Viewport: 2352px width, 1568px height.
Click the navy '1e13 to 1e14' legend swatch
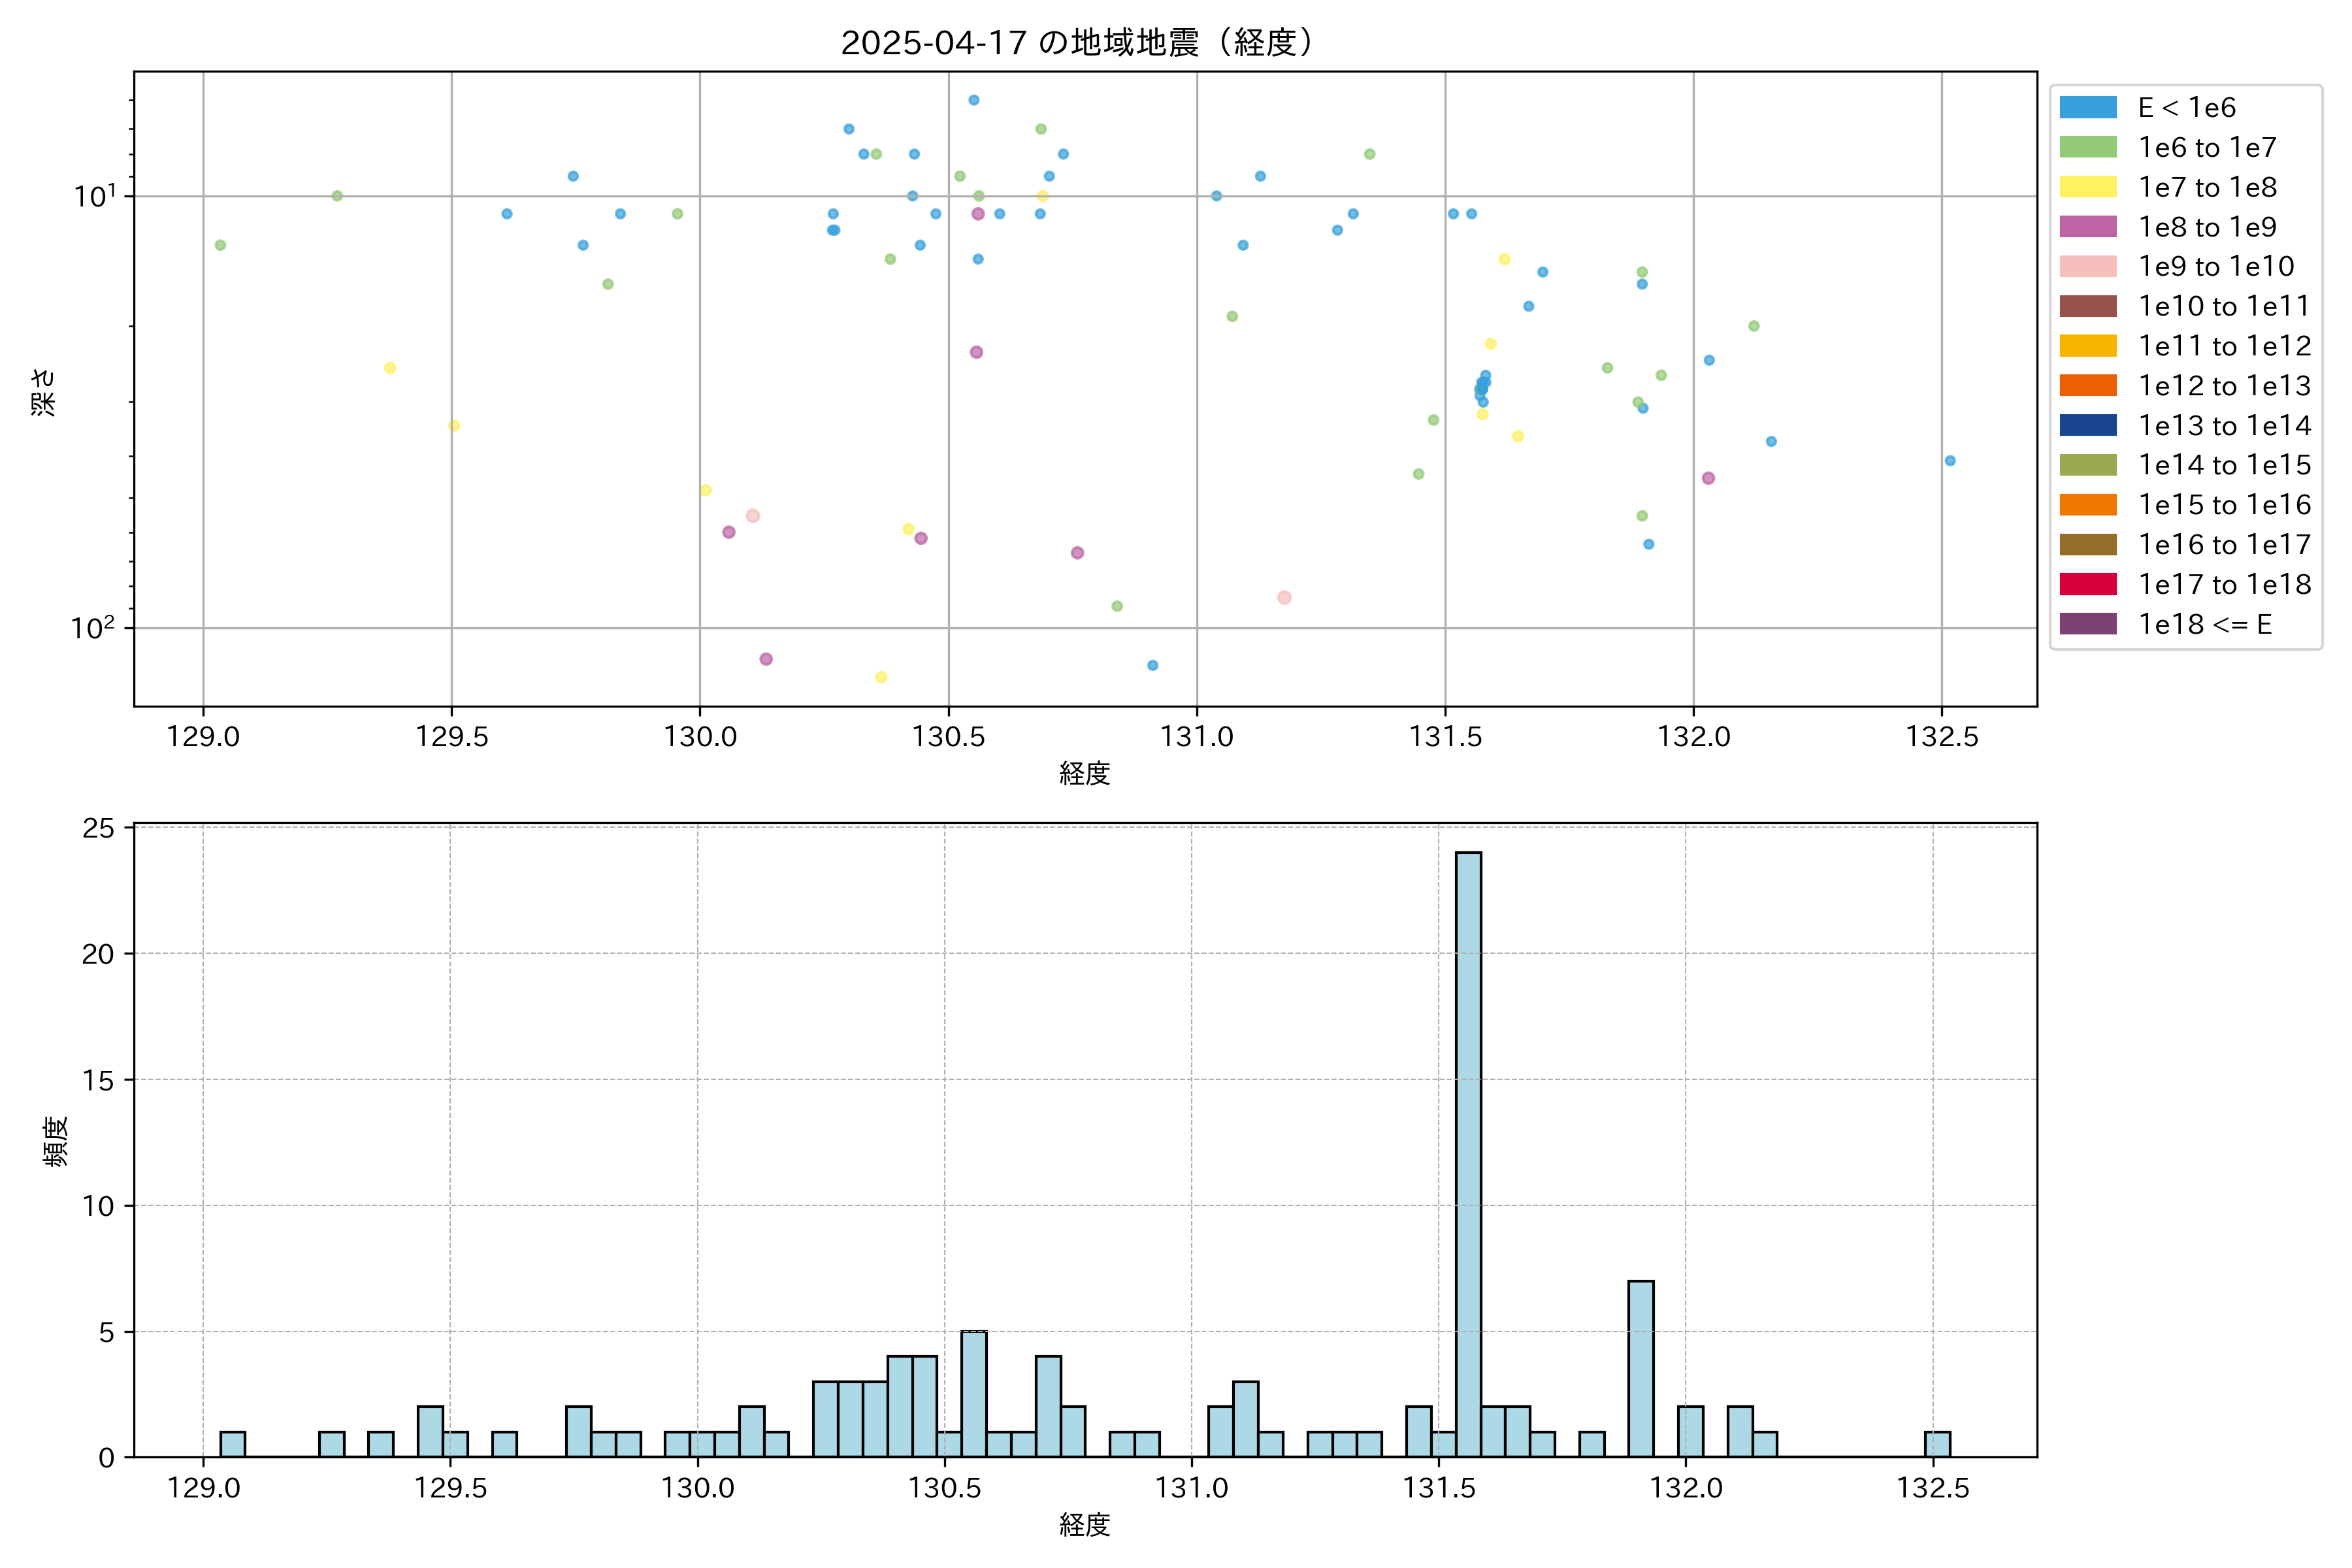tap(2088, 425)
